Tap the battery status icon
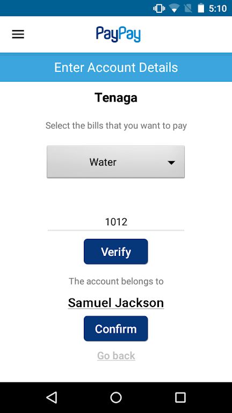 coord(201,8)
